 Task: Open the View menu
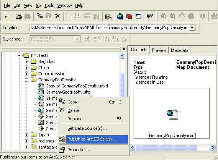[28, 5]
